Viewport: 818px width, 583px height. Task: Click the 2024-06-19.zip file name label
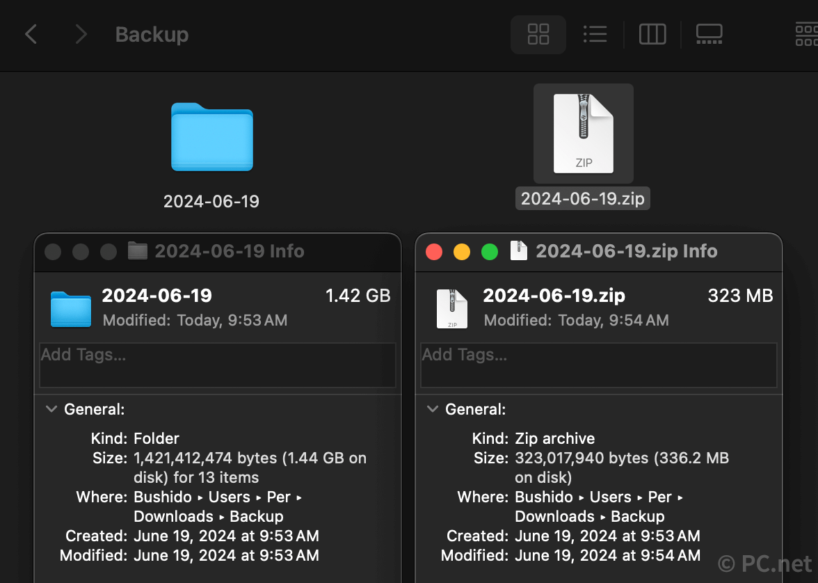pyautogui.click(x=583, y=199)
